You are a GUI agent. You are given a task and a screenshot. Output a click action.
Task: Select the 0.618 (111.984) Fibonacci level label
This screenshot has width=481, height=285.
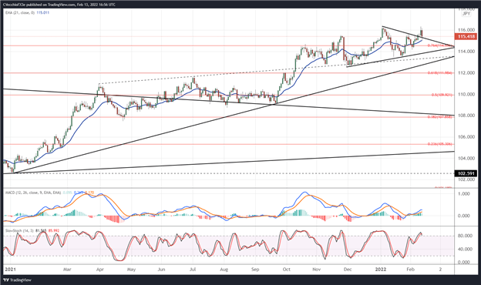click(439, 73)
